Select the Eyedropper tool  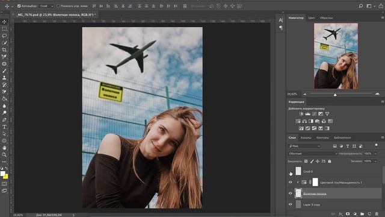point(4,57)
